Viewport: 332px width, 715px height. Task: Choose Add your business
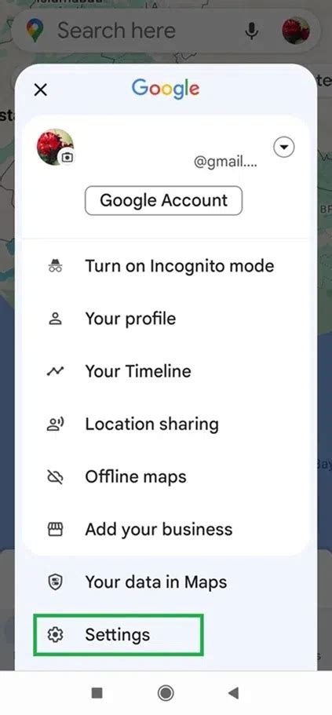(x=166, y=530)
